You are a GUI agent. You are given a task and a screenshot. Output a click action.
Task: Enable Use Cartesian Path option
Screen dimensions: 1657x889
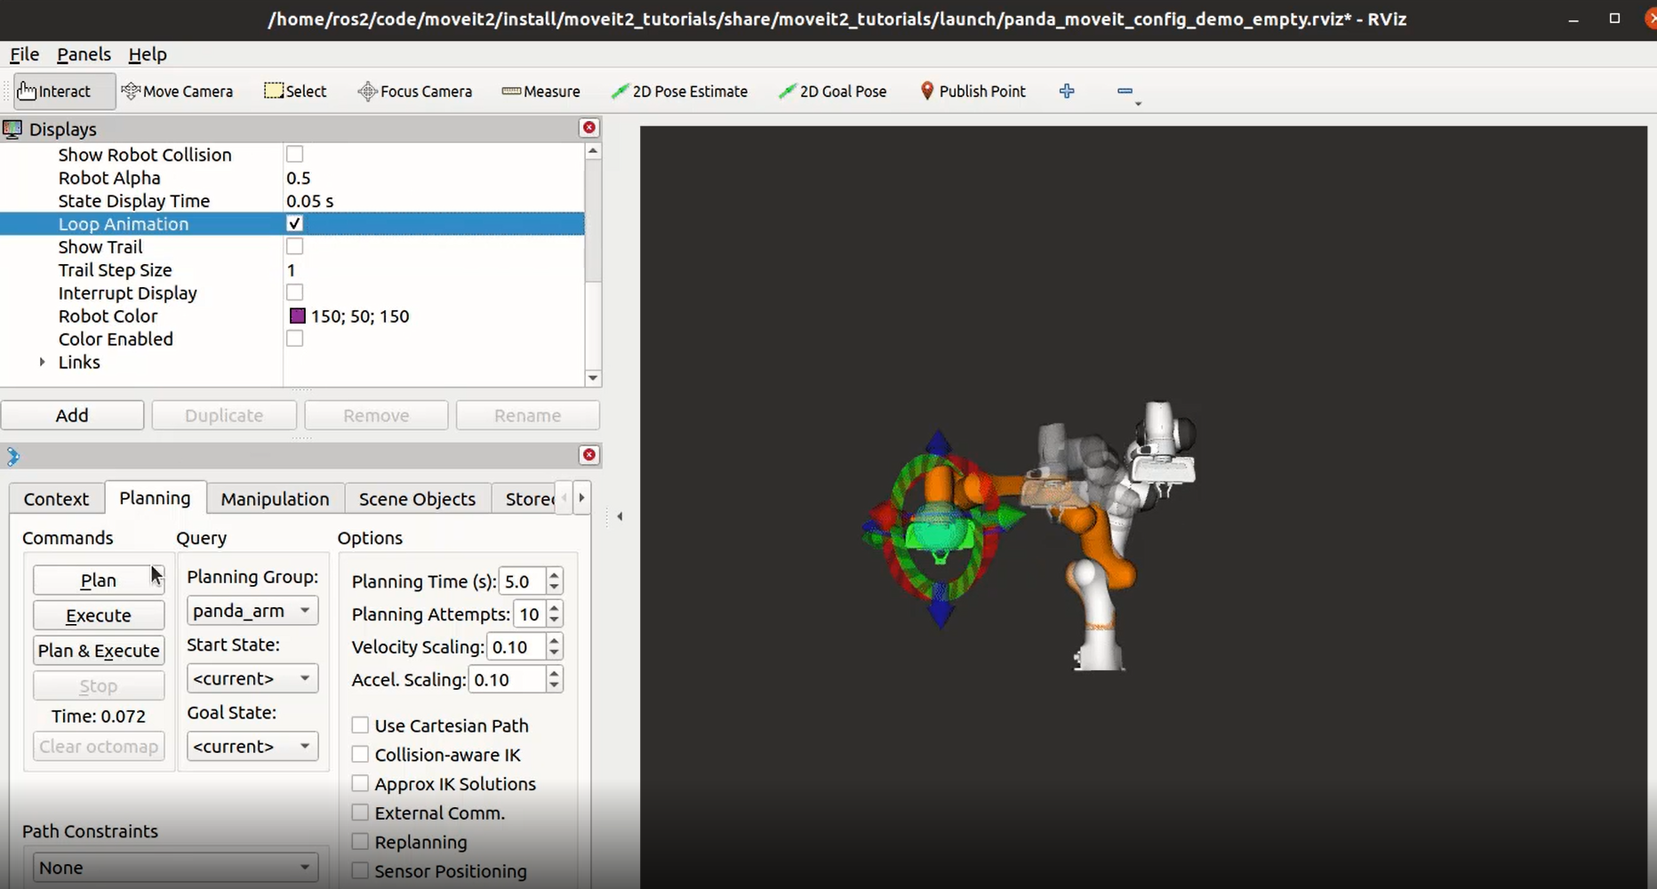[x=360, y=725]
